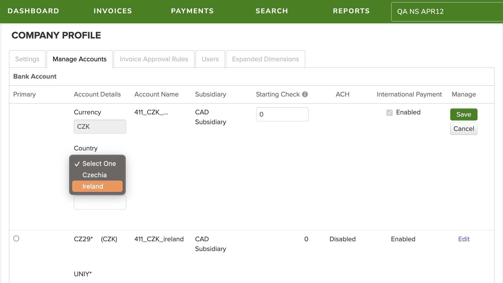
Task: Select the Manage Accounts tab
Action: [79, 59]
